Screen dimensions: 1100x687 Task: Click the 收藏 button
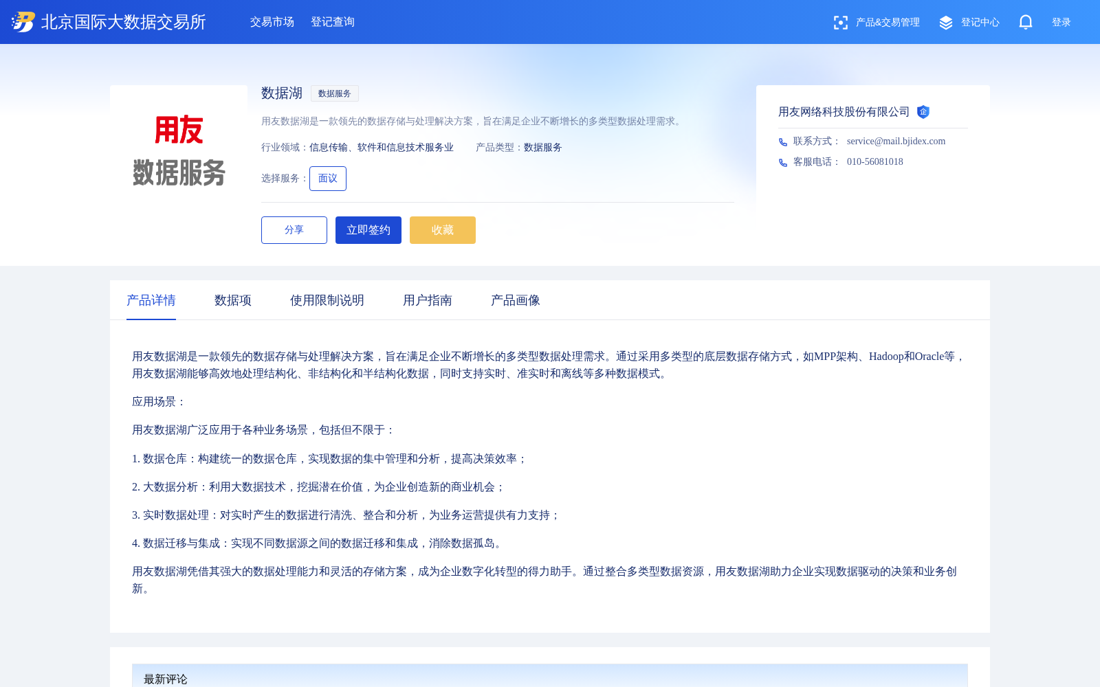pos(443,230)
